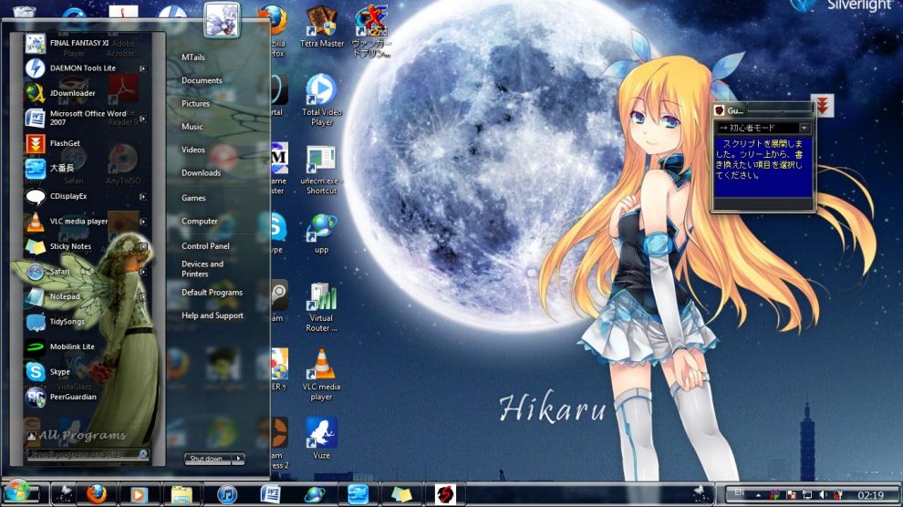
Task: Expand Notepad jump list arrow
Action: click(x=142, y=297)
